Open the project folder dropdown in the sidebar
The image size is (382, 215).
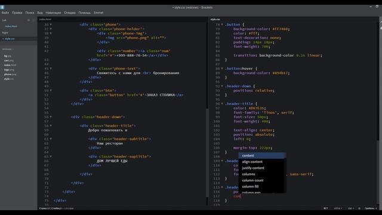tap(8, 49)
